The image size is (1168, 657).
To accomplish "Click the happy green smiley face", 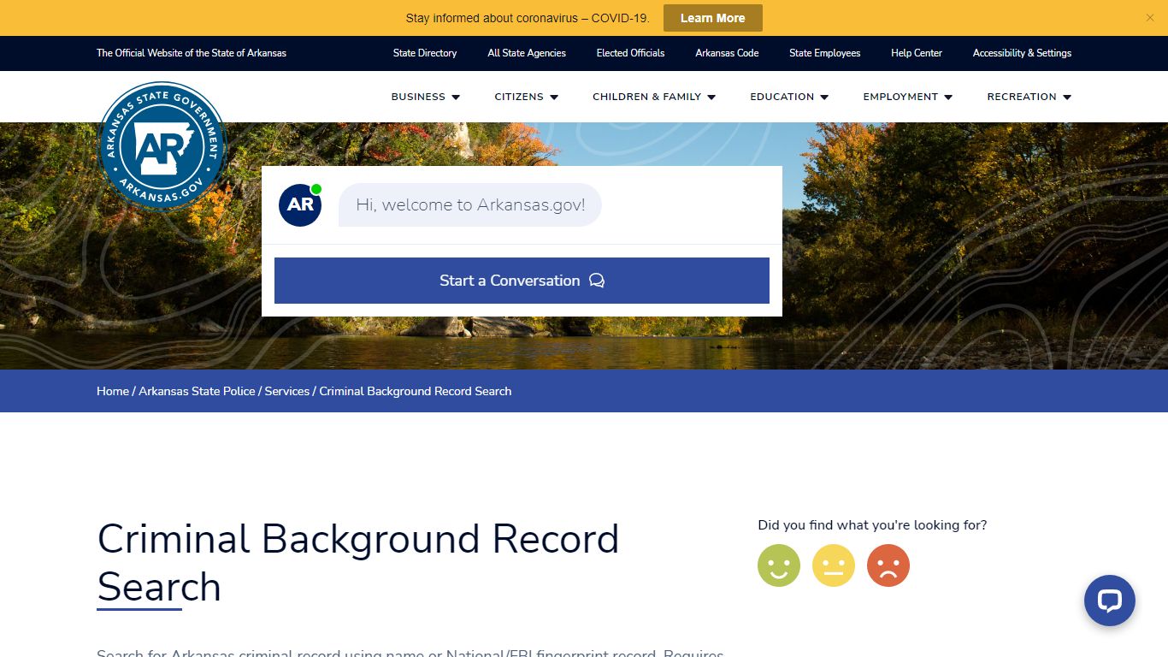I will coord(779,565).
